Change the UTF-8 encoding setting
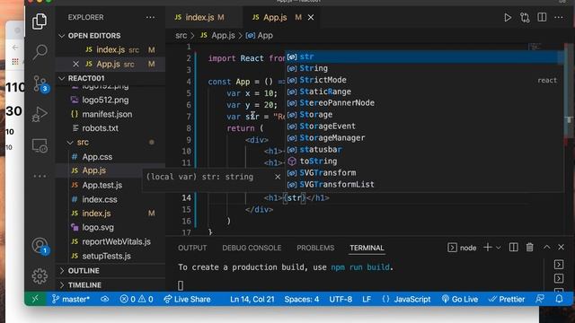575x323 pixels. [341, 299]
